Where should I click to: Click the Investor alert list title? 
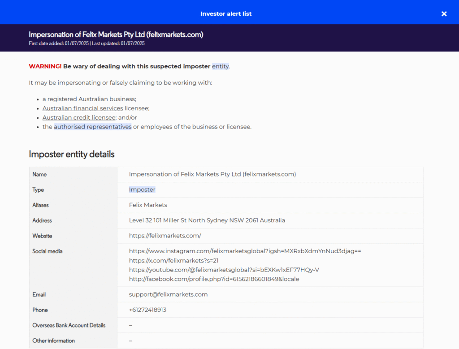[226, 14]
